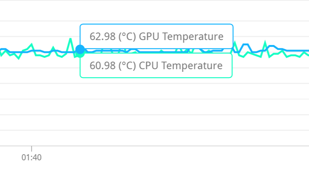Click the second-to-last green CPU spike on the right
The image size is (309, 169).
click(x=265, y=42)
